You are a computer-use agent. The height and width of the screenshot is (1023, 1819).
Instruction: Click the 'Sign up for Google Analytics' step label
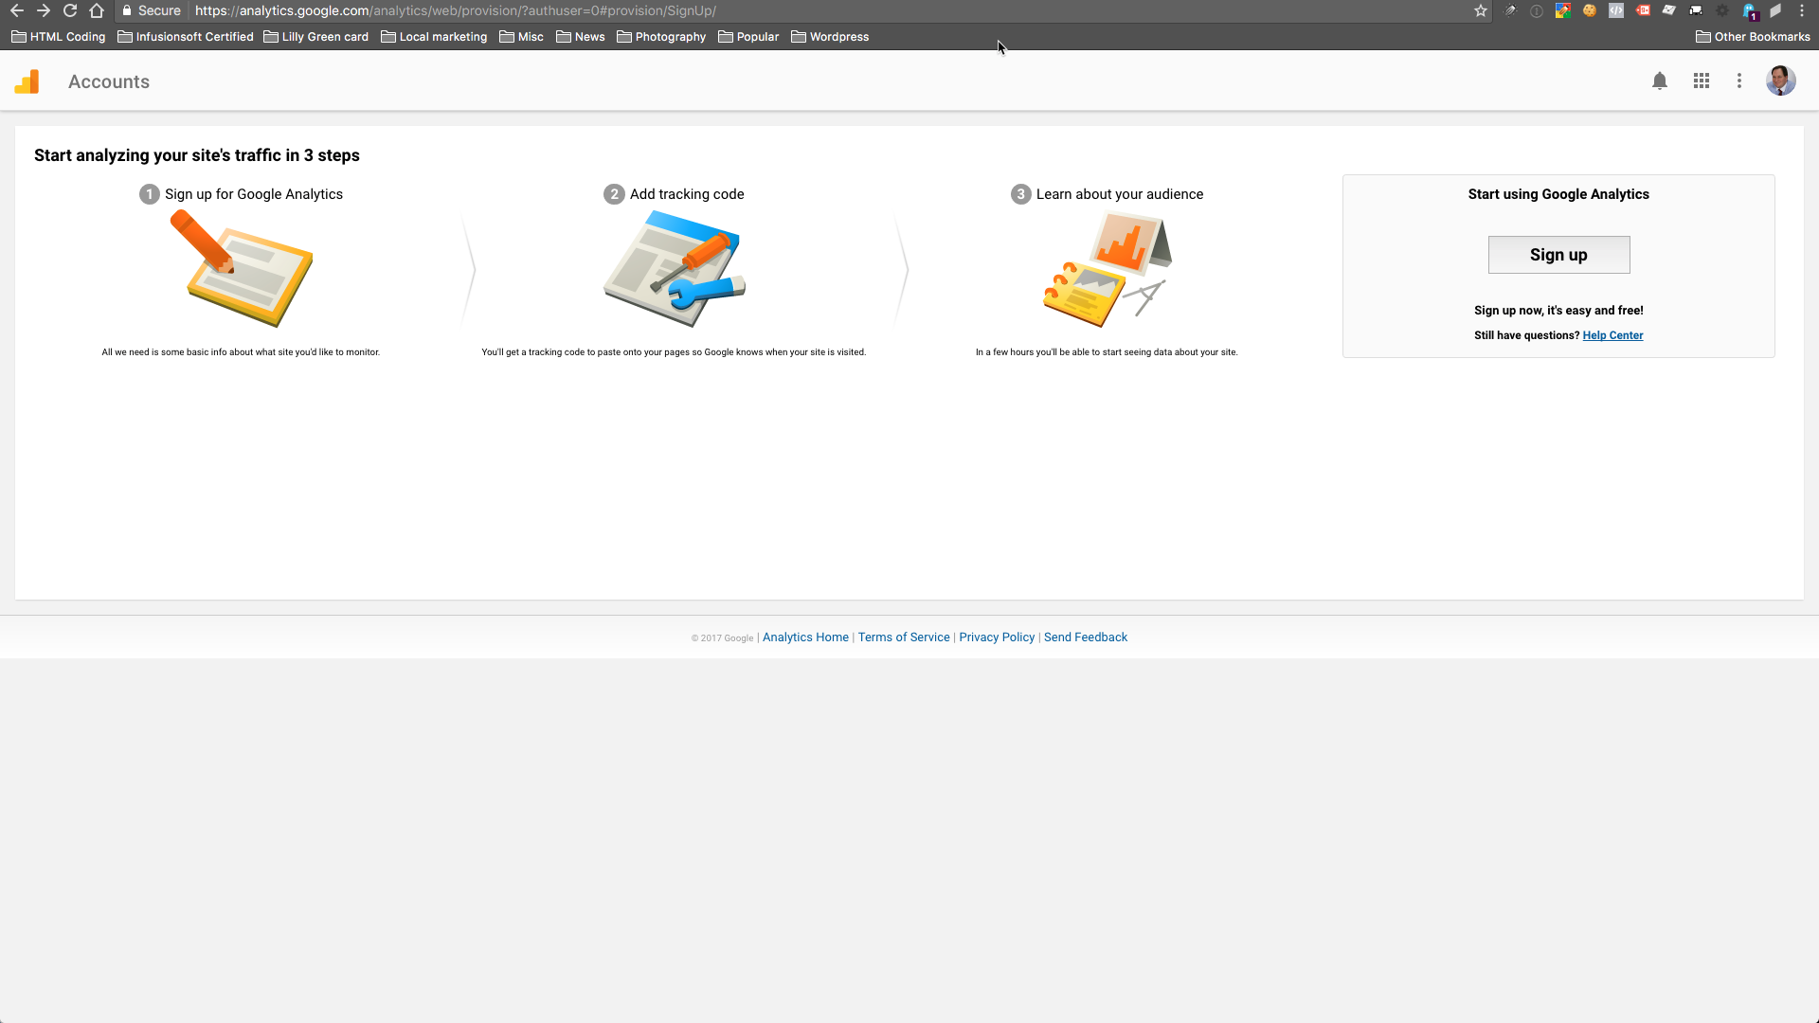pos(254,194)
